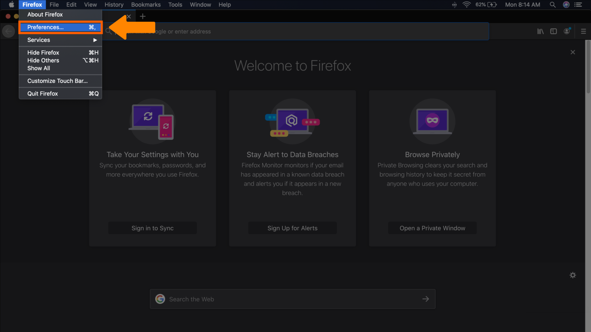Click the Browse Privately title

coord(432,155)
